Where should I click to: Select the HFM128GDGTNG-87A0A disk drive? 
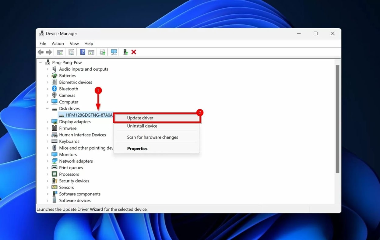(x=89, y=115)
